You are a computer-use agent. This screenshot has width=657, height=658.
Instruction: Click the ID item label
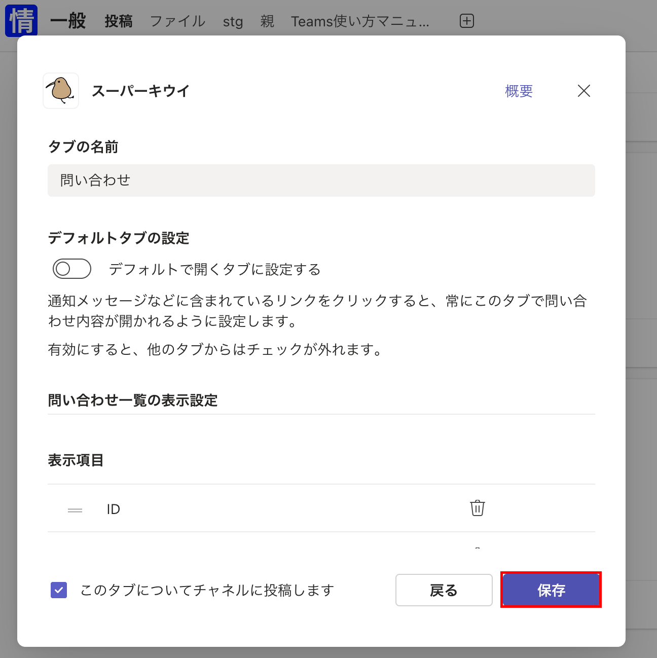(113, 509)
